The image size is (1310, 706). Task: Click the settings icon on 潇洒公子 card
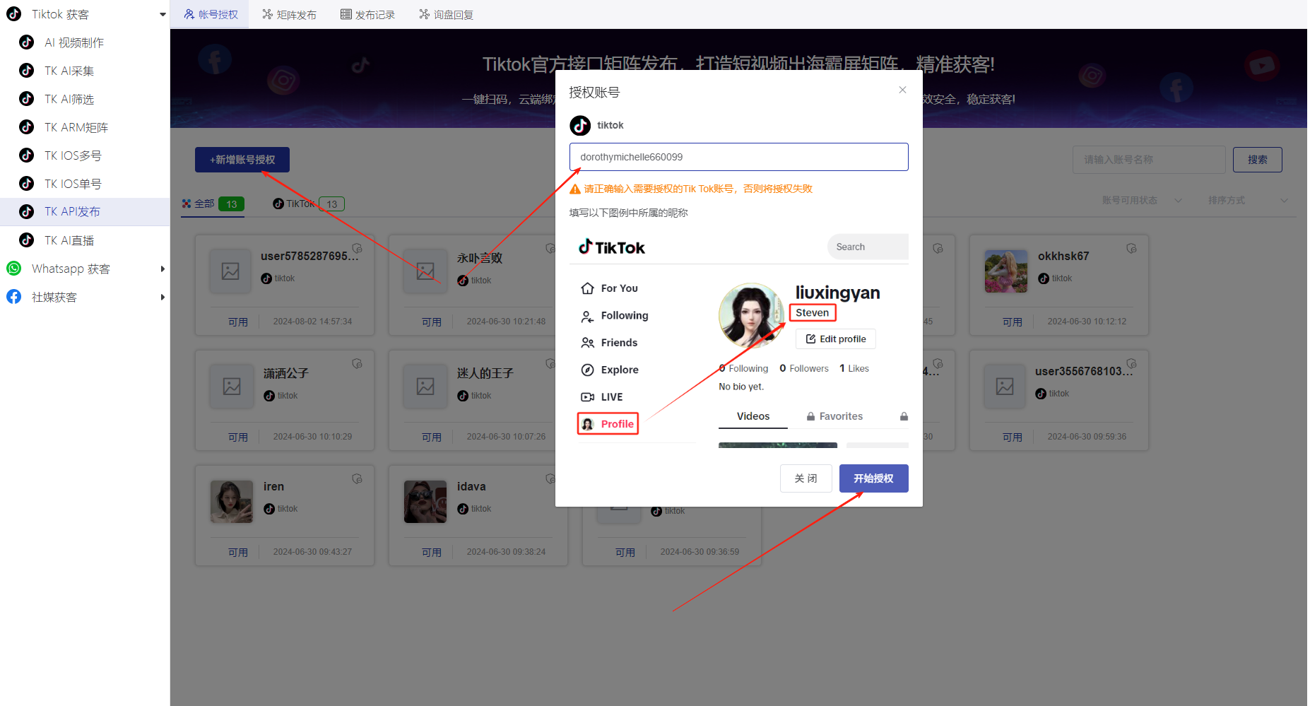(x=358, y=364)
